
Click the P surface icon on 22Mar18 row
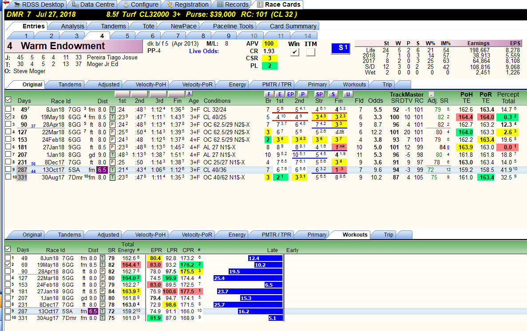112,132
